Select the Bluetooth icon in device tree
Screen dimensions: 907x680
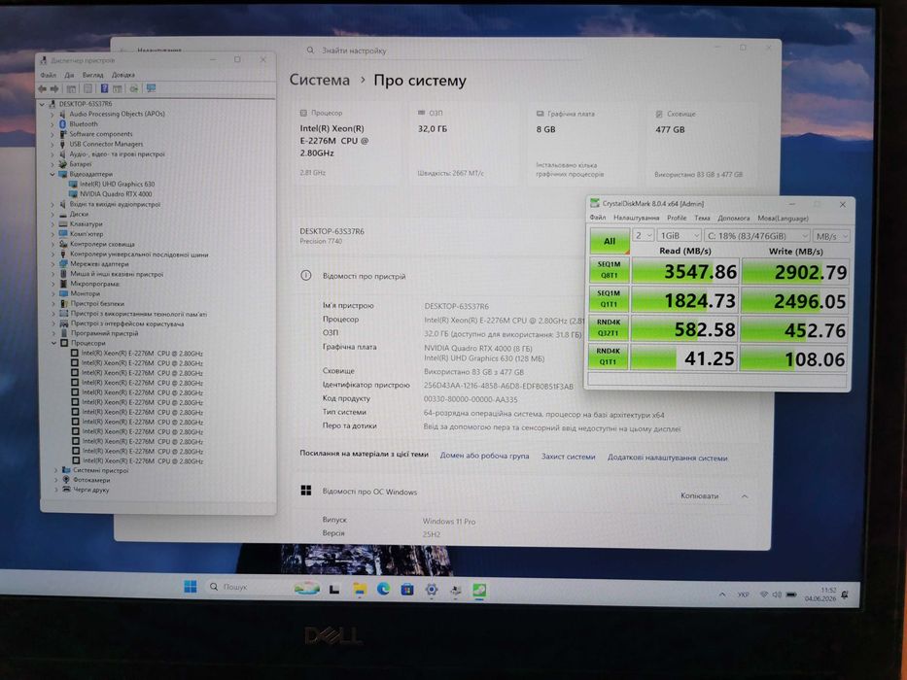pyautogui.click(x=63, y=123)
